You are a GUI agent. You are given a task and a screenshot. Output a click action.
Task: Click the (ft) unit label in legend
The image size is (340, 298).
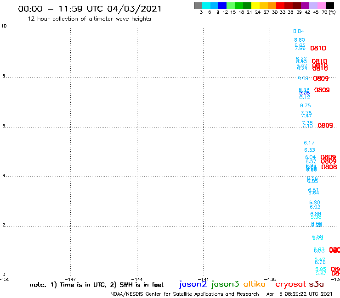[x=332, y=12]
